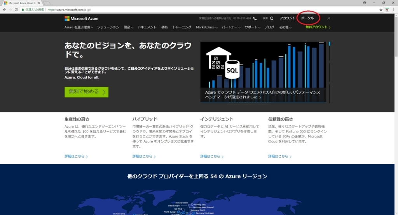The image size is (398, 215).
Task: Click the '無料で始める' button
Action: pos(86,92)
